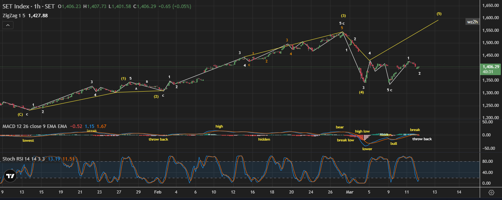The image size is (502, 200).
Task: Click the TradingView logo in the bottom corner
Action: 10,176
